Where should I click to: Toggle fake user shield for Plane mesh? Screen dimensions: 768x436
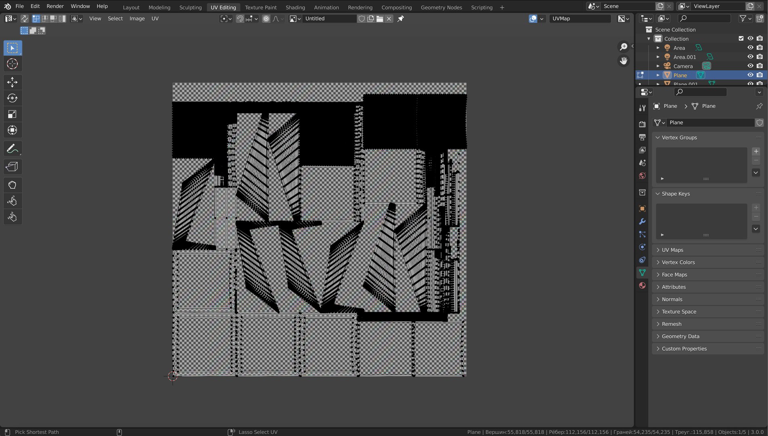760,123
